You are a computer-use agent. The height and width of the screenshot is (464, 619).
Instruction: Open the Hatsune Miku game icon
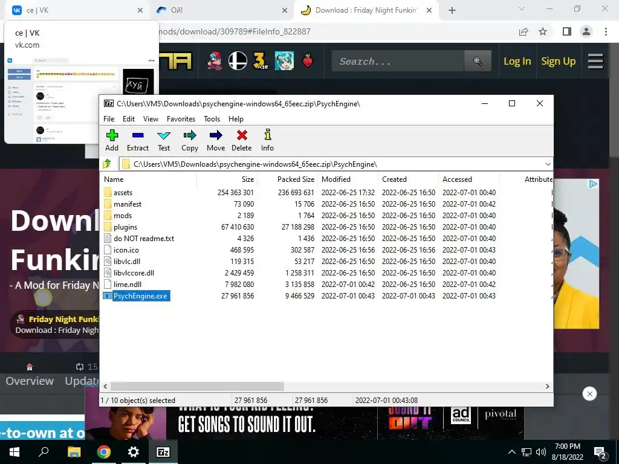tap(284, 61)
